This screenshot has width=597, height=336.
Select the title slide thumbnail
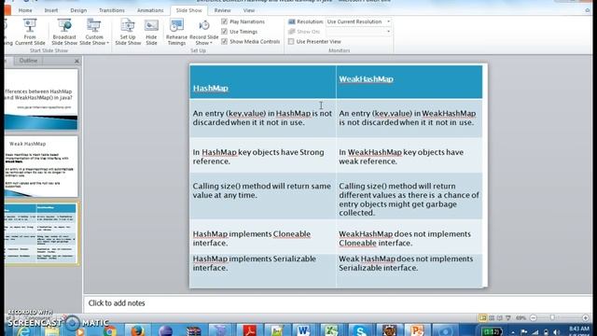click(41, 100)
